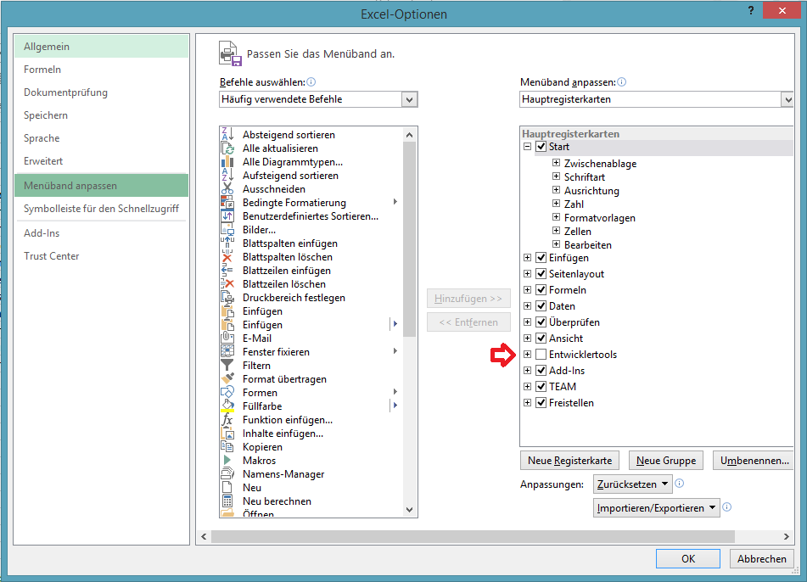This screenshot has width=807, height=582.
Task: Click the Filtern funnel icon
Action: click(227, 366)
